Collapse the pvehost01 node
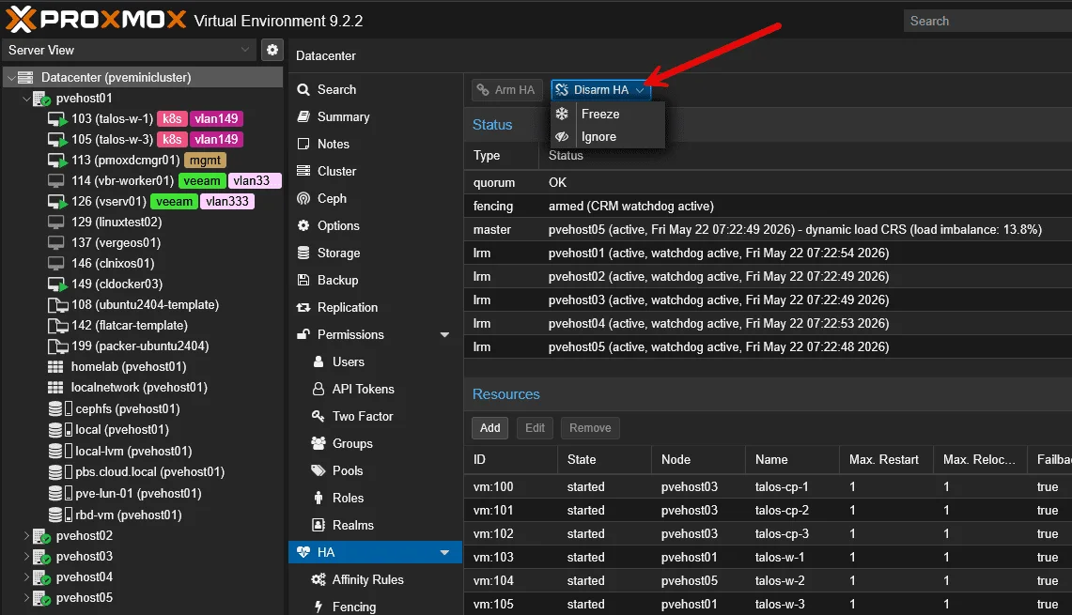Image resolution: width=1072 pixels, height=615 pixels. pos(26,99)
